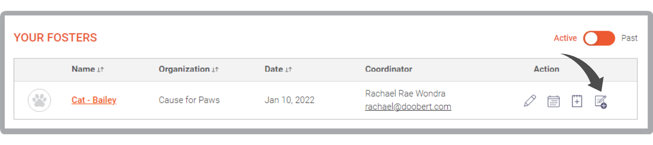Image resolution: width=653 pixels, height=145 pixels.
Task: Click the Name column header
Action: (x=83, y=69)
